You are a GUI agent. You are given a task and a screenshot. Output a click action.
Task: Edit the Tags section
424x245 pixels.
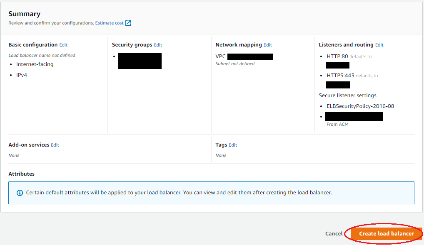(233, 145)
